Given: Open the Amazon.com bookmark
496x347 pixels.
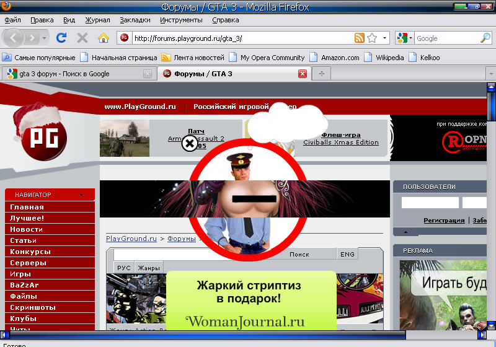Looking at the screenshot, I should coord(334,58).
